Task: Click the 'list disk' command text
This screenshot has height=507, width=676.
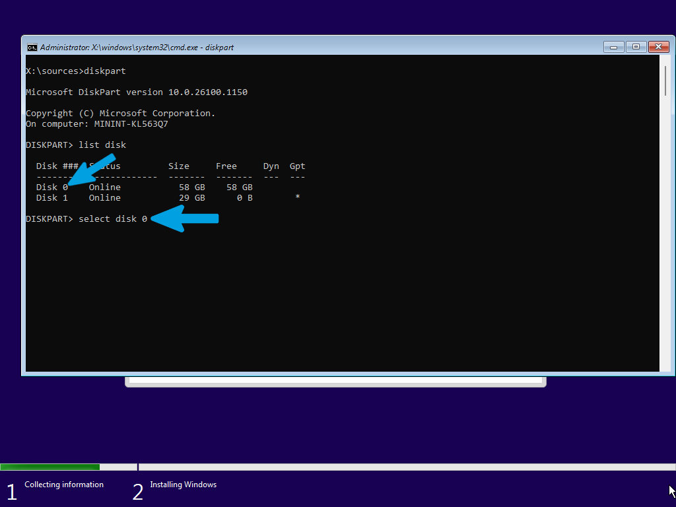Action: click(102, 145)
